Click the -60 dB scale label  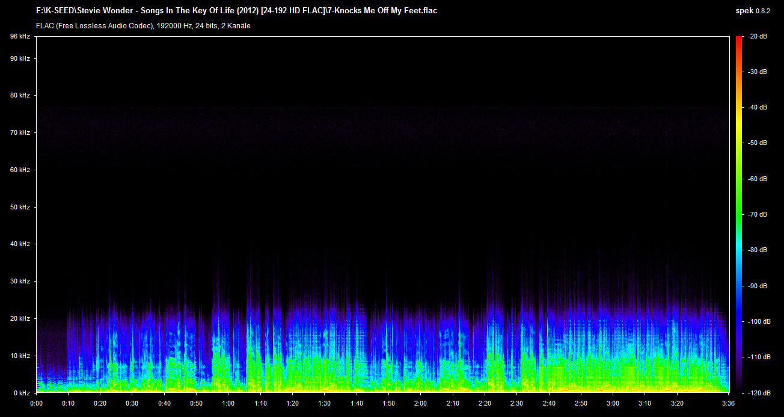(x=757, y=179)
